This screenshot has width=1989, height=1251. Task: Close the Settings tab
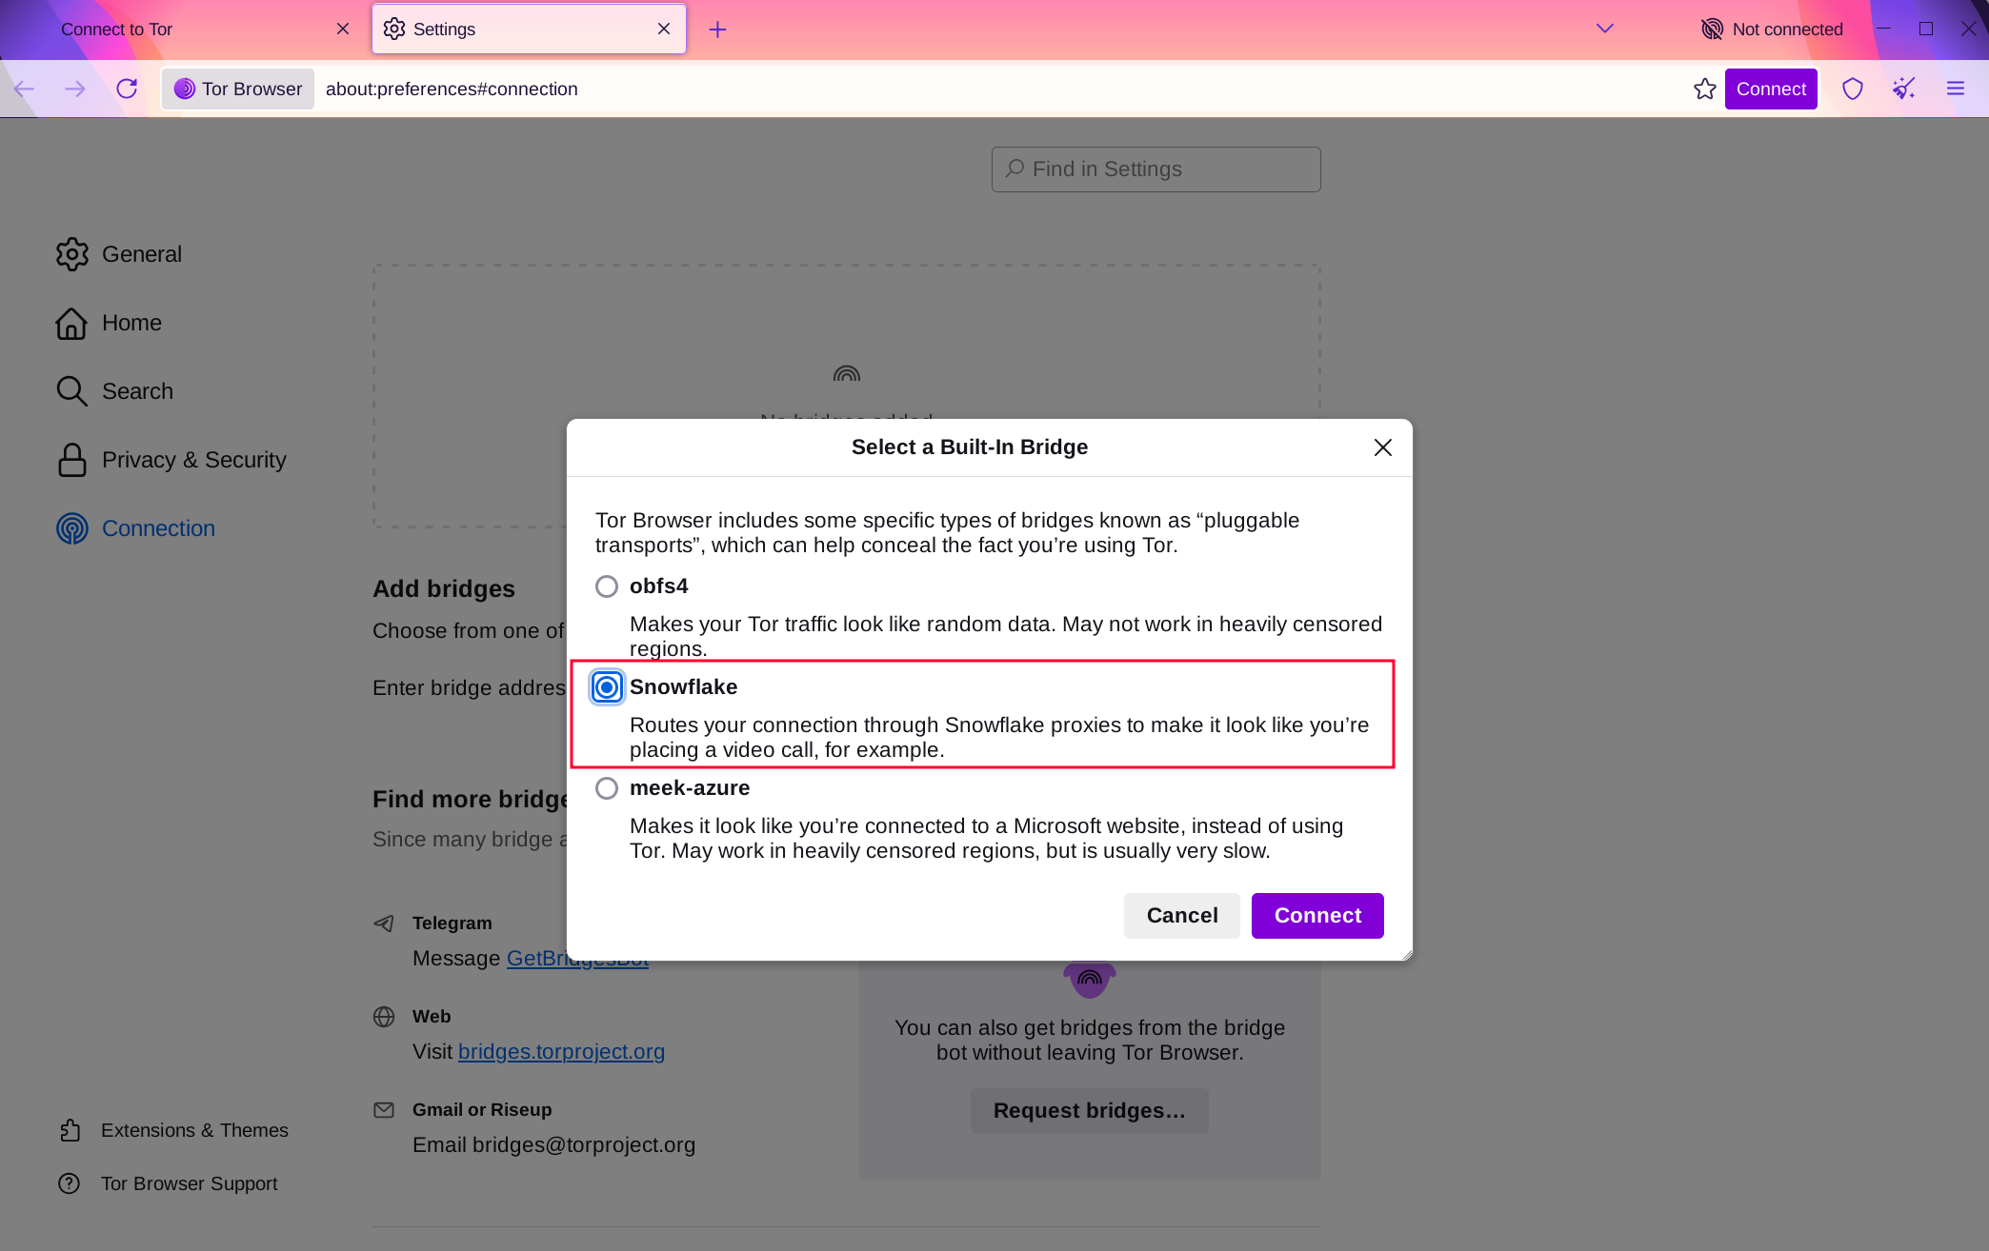click(664, 30)
